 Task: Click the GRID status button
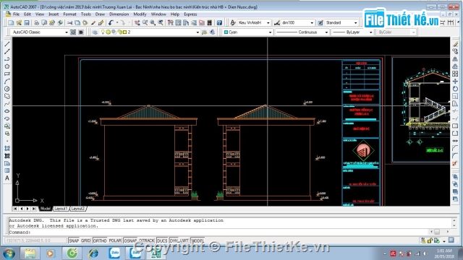tap(85, 240)
